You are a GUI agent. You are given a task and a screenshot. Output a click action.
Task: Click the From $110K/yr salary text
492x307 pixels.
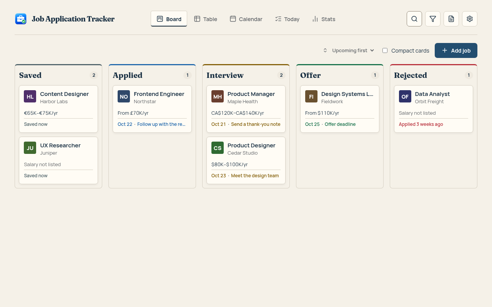(322, 113)
